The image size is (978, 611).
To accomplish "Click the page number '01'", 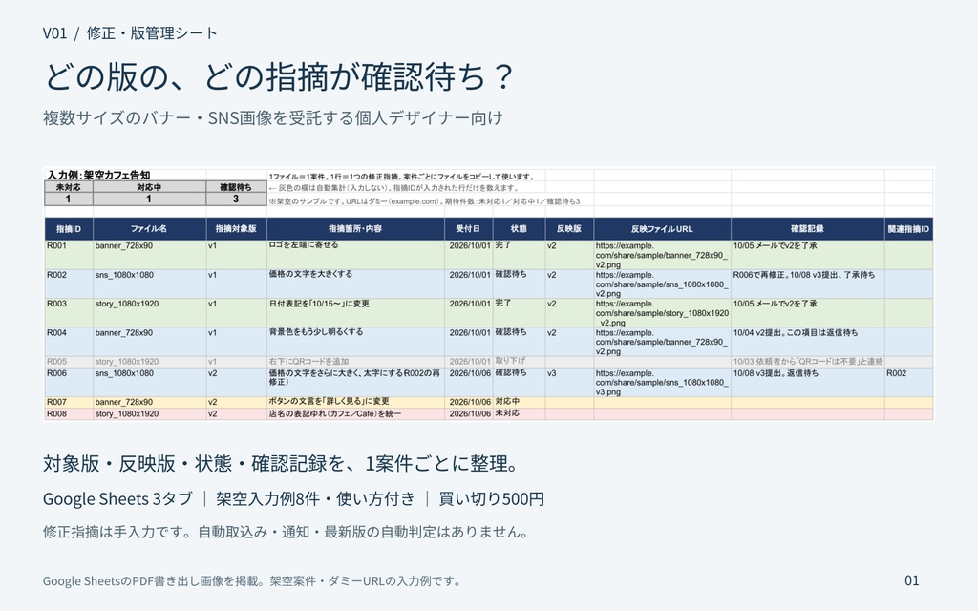I will (x=912, y=580).
